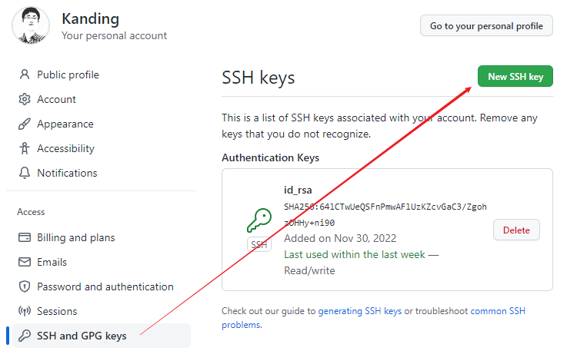Delete the id_rsa SSH key

[516, 230]
